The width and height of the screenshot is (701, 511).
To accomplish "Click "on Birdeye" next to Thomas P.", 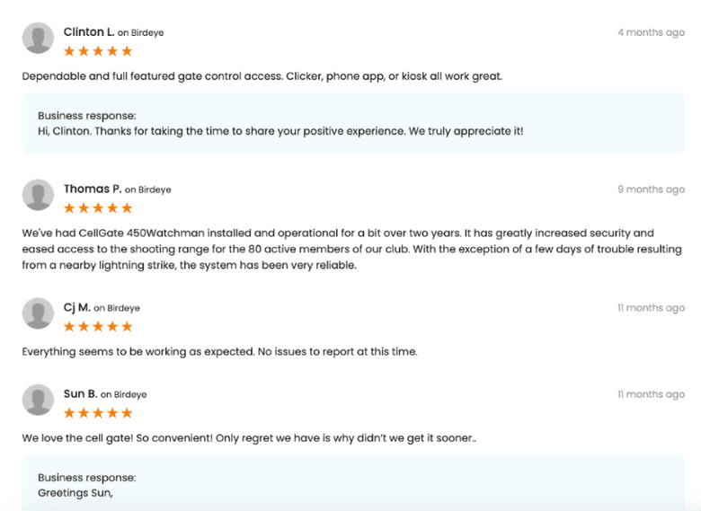I will point(148,190).
